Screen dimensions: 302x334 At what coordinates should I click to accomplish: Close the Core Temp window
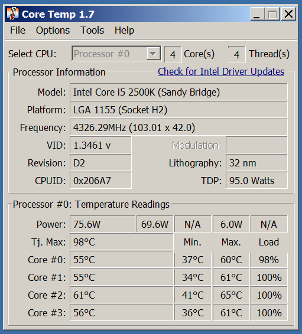pyautogui.click(x=288, y=14)
